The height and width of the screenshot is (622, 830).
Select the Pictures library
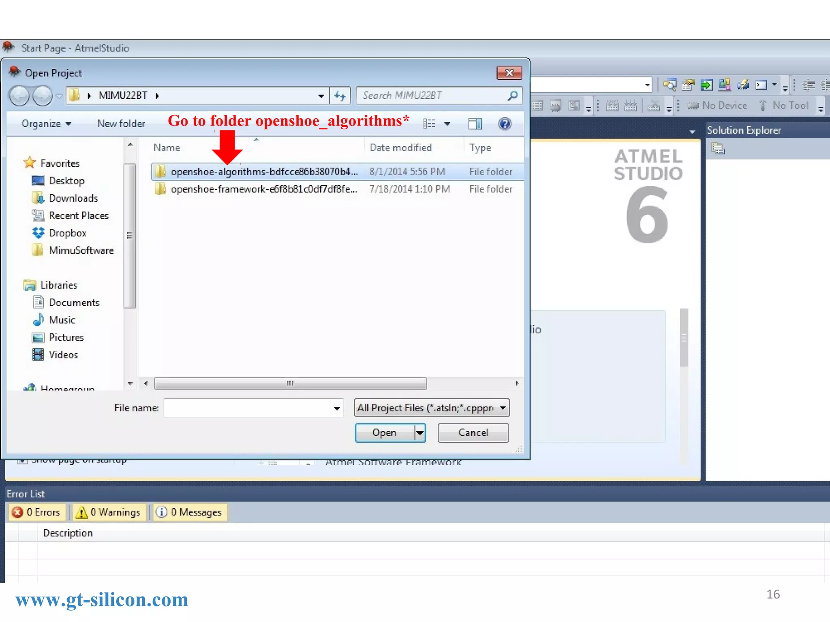click(66, 337)
